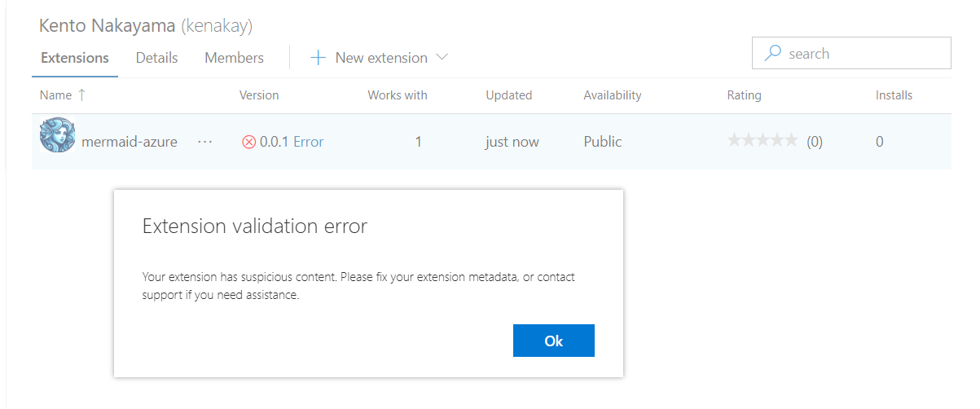The height and width of the screenshot is (409, 980).
Task: Switch to the Extensions tab
Action: coord(75,58)
